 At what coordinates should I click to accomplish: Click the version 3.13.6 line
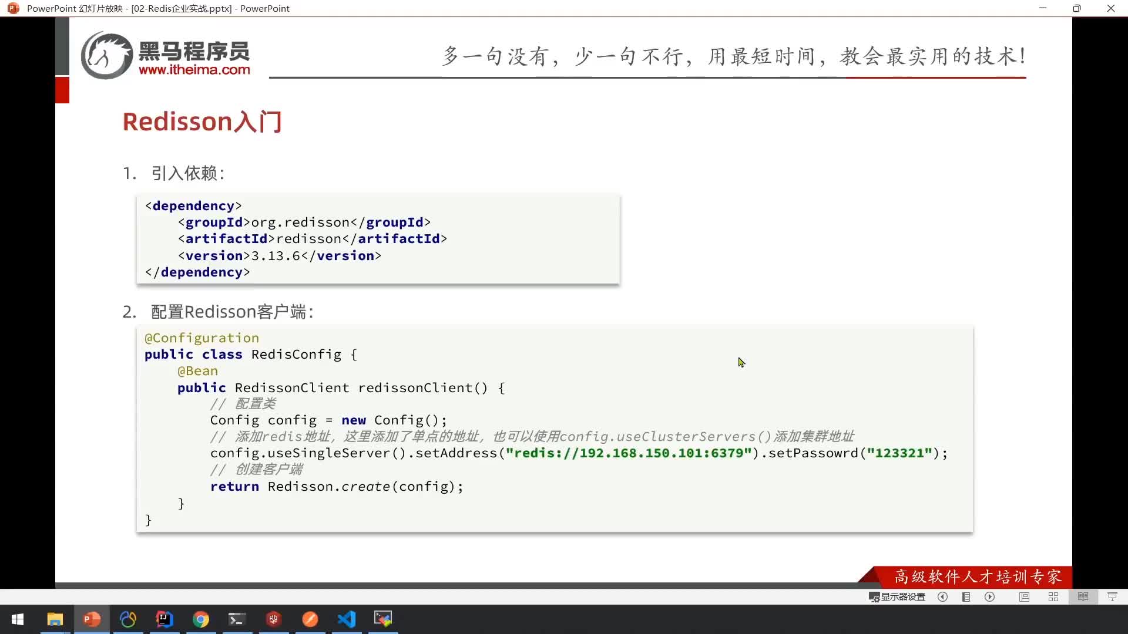click(280, 256)
